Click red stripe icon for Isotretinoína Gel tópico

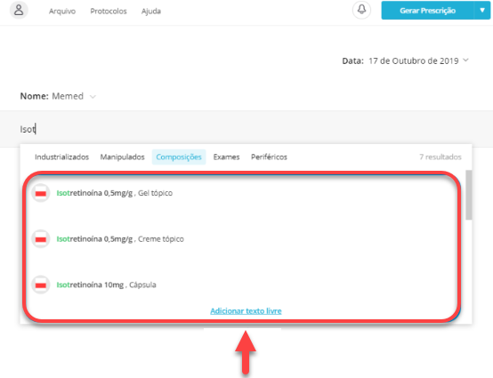click(41, 193)
